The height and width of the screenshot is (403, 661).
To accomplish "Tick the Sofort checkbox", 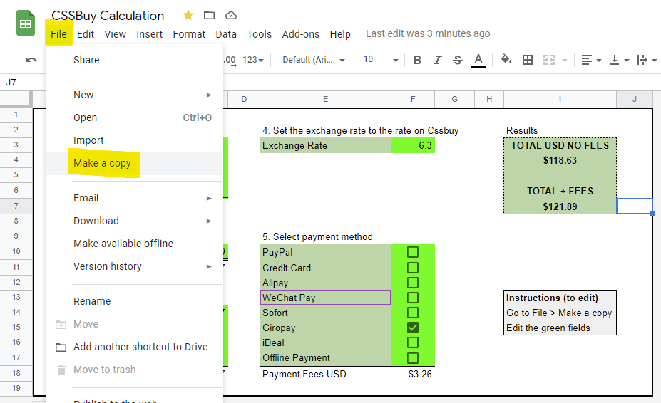I will 413,313.
